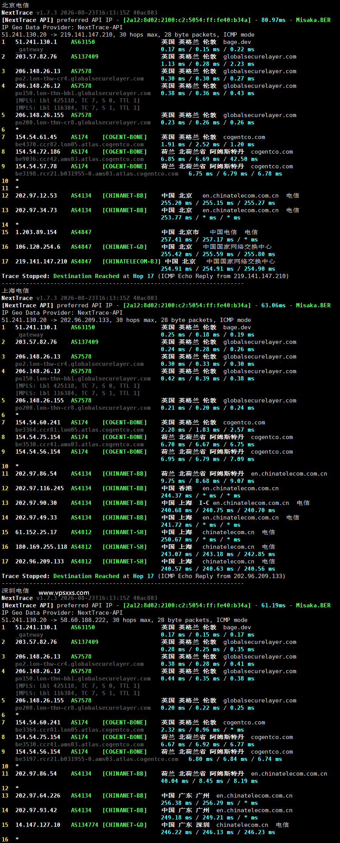The height and width of the screenshot is (843, 340).
Task: Click hop IP 202.97.49.33
Action: [36, 518]
